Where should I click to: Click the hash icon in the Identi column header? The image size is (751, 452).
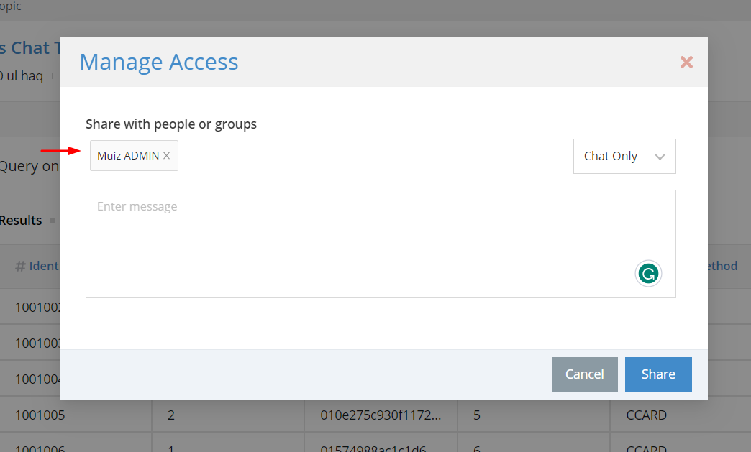coord(20,267)
